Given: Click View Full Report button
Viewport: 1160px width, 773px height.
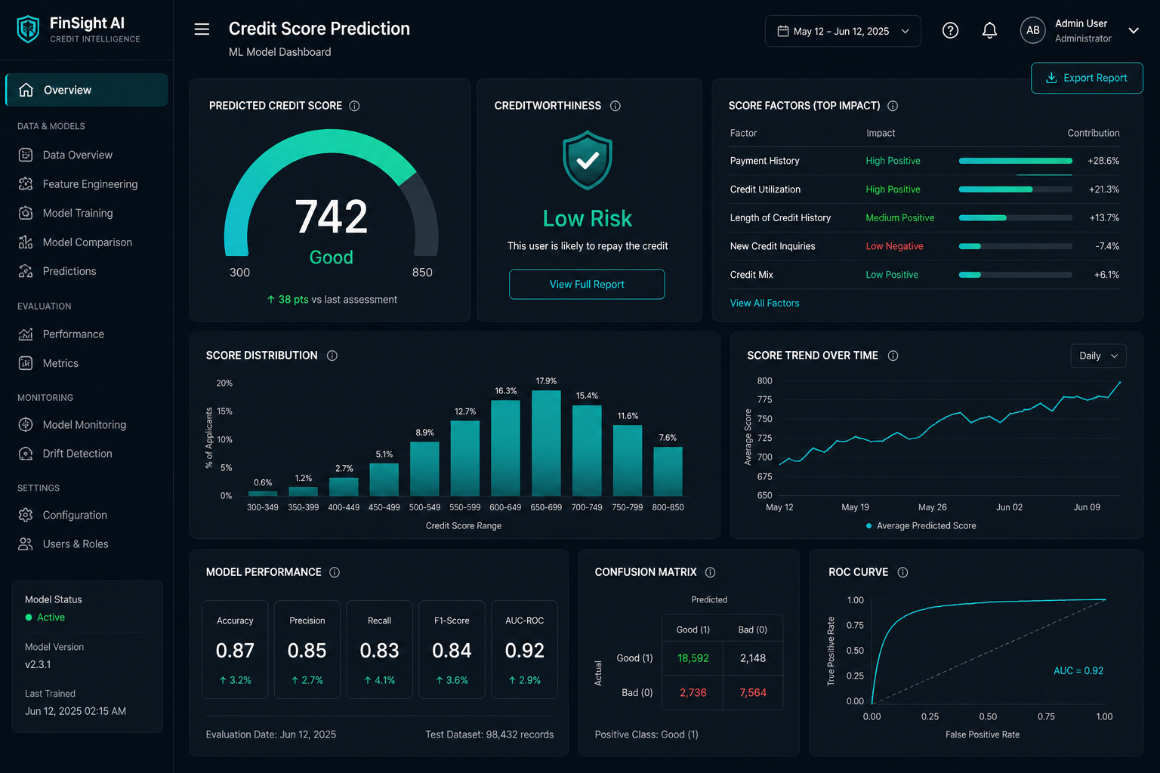Looking at the screenshot, I should 587,284.
